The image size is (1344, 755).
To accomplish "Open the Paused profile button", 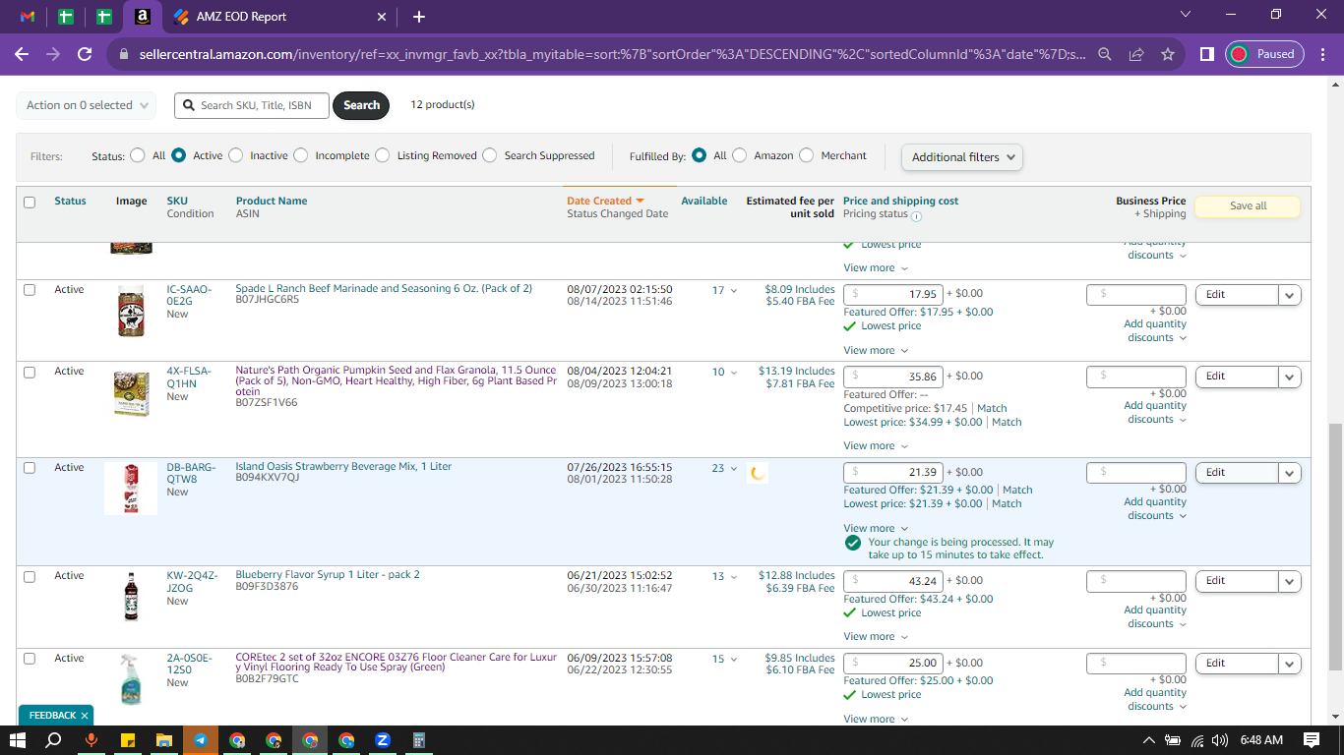I will (x=1264, y=54).
